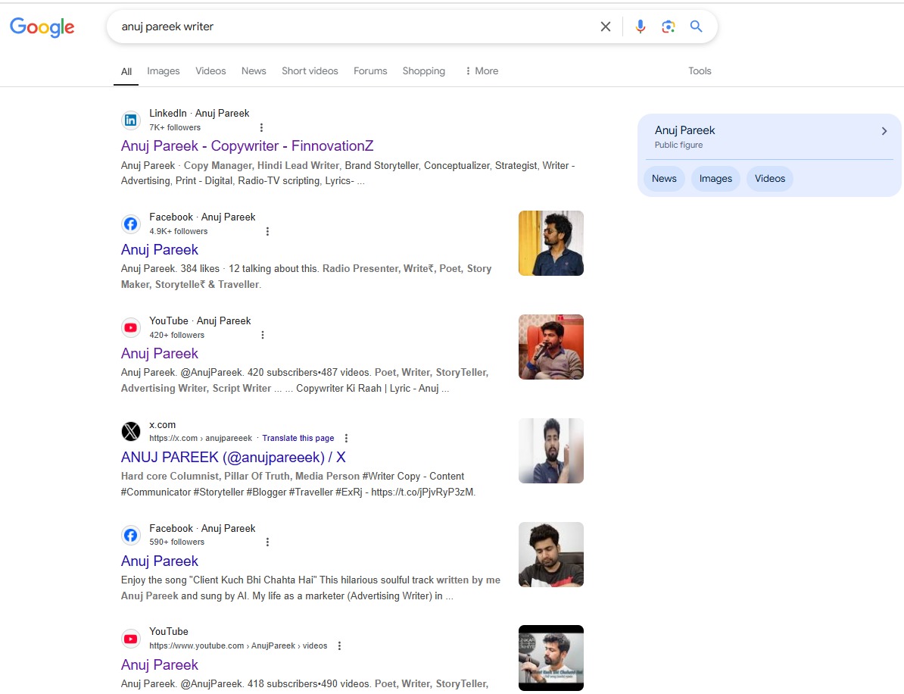Screen dimensions: 904x694
Task: Click YouTube favicon of 420+ followers result
Action: 131,327
